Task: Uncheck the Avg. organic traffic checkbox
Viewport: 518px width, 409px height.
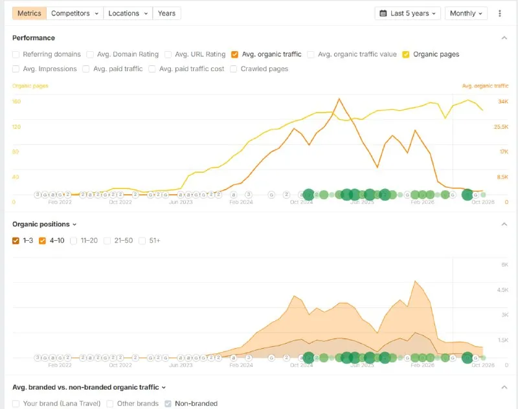Action: tap(234, 54)
